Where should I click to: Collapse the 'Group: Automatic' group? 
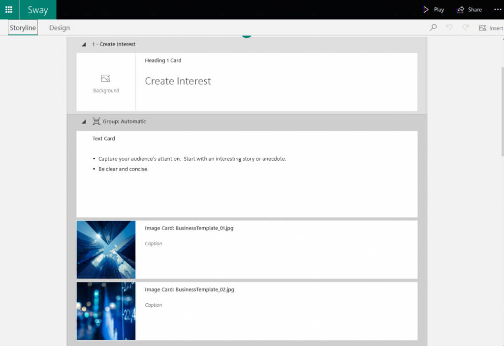tap(84, 122)
